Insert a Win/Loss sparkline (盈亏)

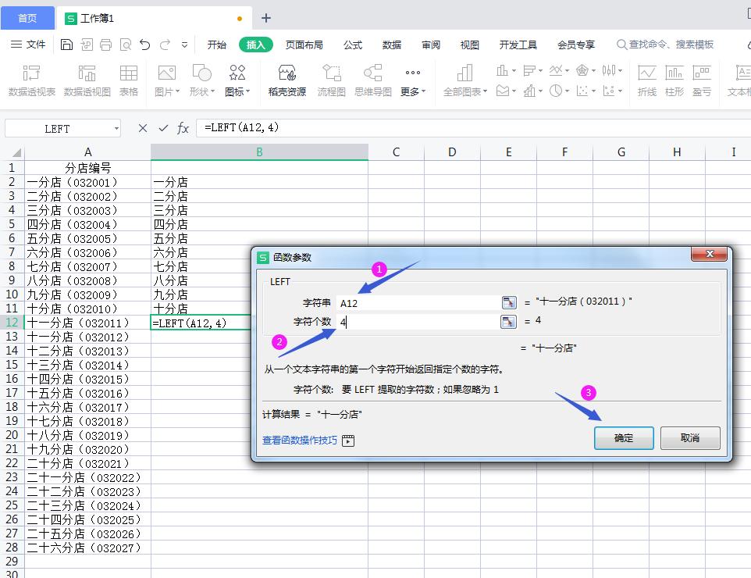(x=702, y=80)
